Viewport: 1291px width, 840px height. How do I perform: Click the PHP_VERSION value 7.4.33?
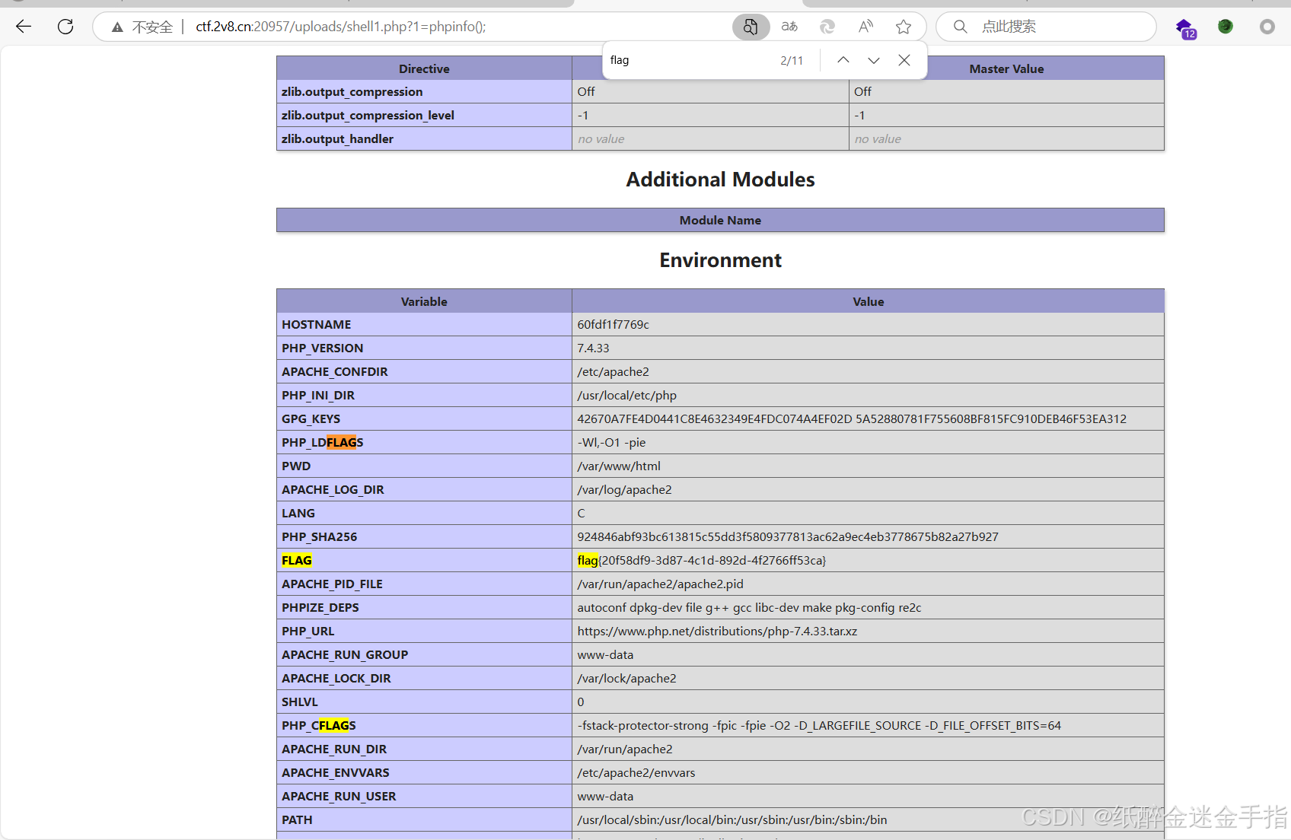pos(593,348)
